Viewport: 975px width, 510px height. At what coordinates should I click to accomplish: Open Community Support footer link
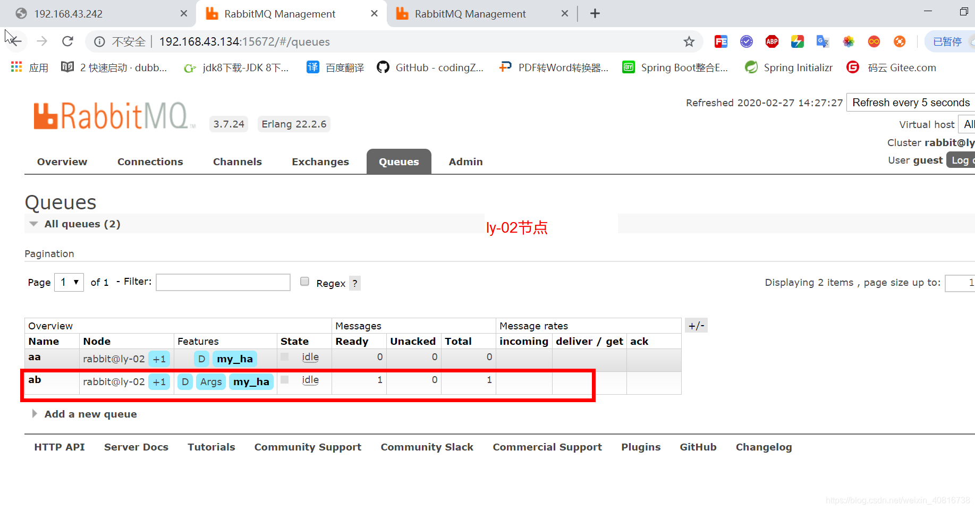pyautogui.click(x=308, y=447)
